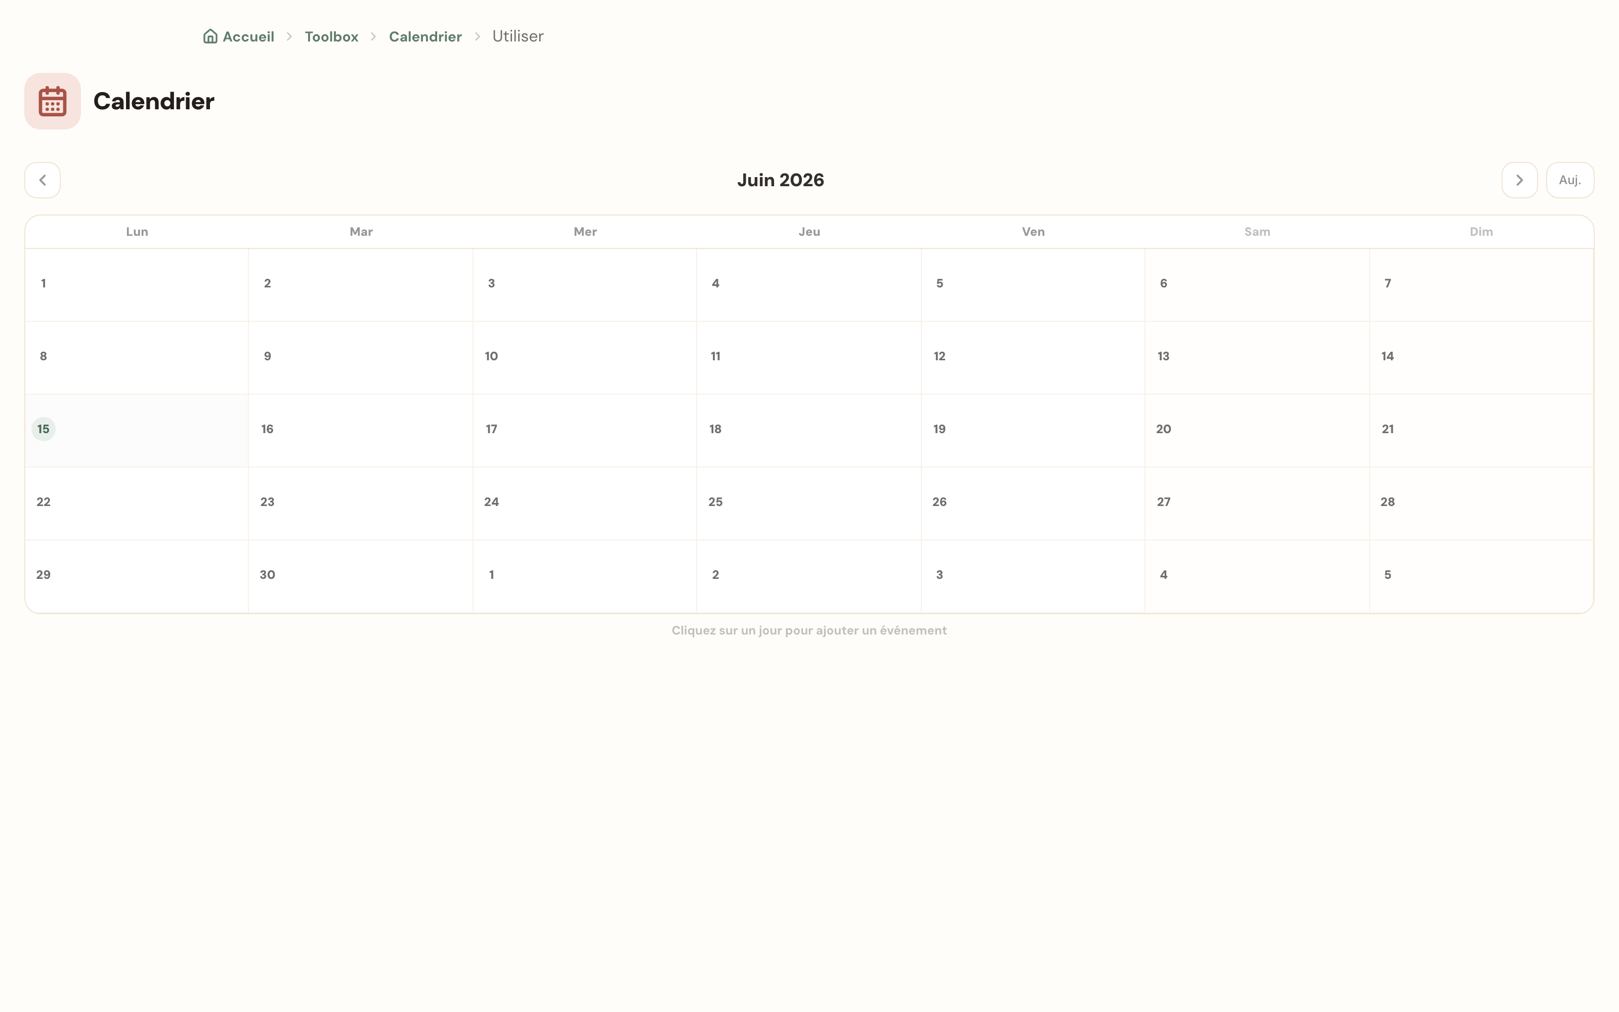Select day 19 in the Ven column

1033,431
